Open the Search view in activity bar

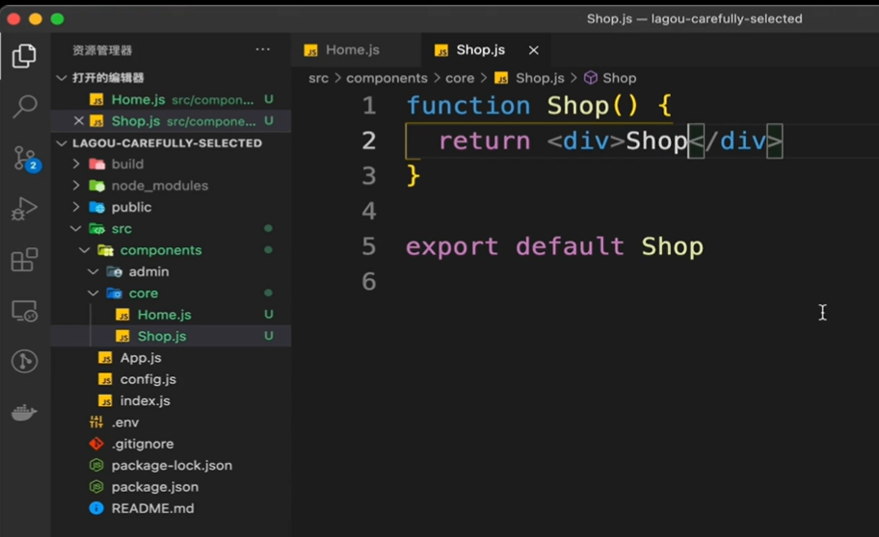point(24,107)
